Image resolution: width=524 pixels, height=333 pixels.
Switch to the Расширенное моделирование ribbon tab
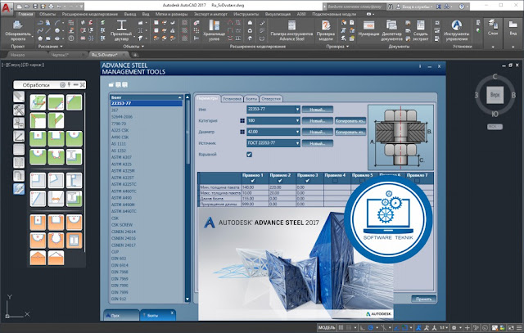click(x=89, y=14)
